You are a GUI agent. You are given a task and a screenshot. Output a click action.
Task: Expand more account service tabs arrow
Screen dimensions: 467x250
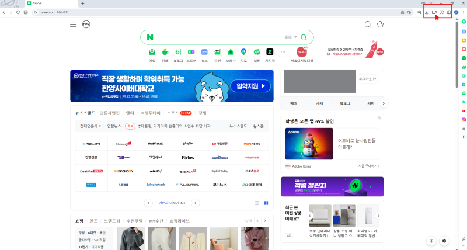(384, 103)
